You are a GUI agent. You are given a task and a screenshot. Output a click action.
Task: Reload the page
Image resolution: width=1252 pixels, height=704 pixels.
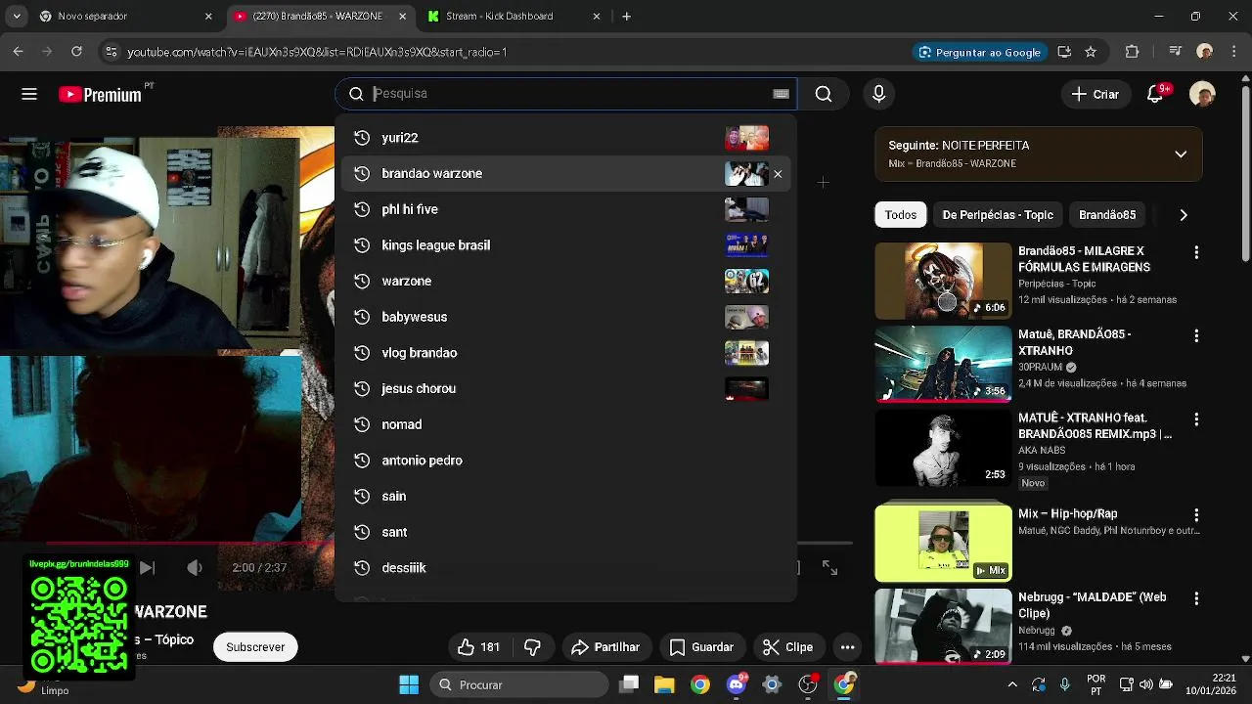pos(76,52)
